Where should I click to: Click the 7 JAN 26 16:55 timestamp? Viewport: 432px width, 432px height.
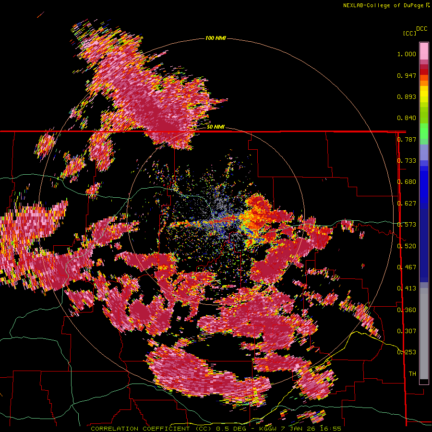(x=311, y=429)
